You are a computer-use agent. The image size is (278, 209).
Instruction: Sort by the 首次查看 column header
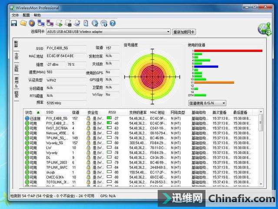coord(219,112)
